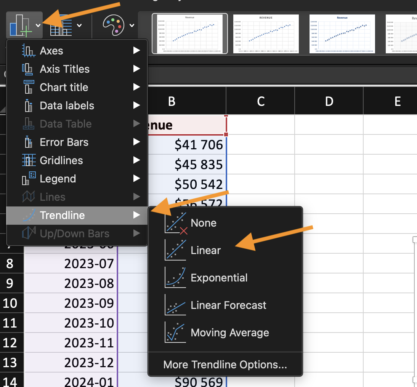Pick the Moving Average trendline icon
The width and height of the screenshot is (417, 387).
tap(176, 332)
